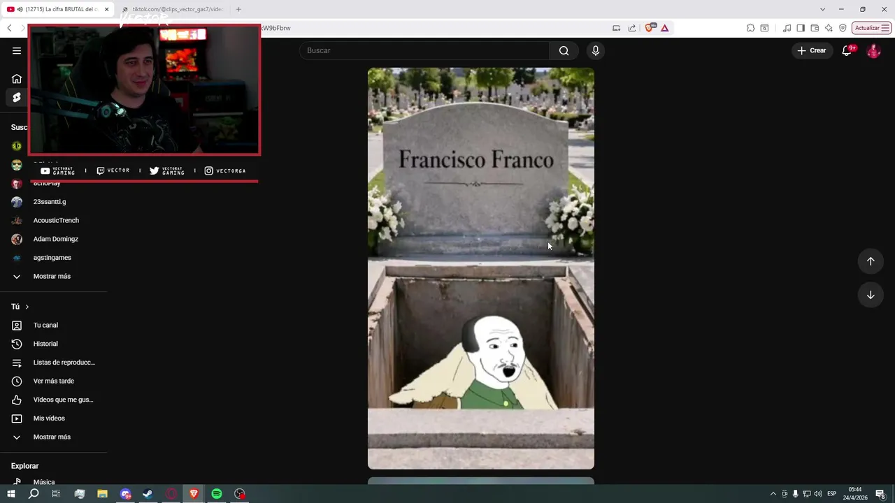Open a new browser tab

[x=238, y=9]
